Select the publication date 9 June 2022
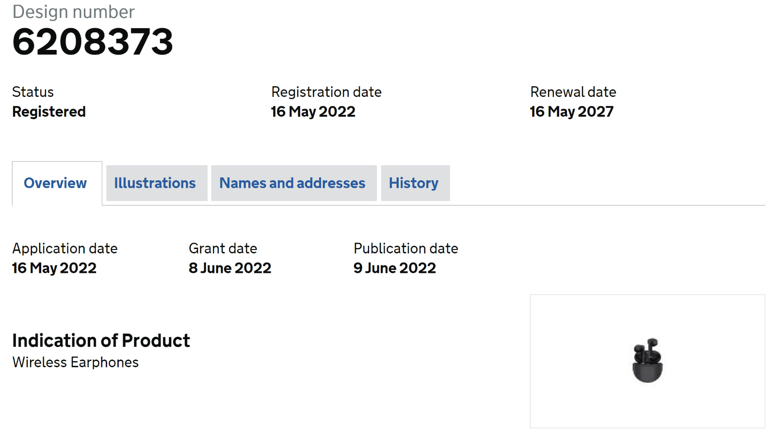 pyautogui.click(x=395, y=268)
